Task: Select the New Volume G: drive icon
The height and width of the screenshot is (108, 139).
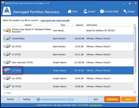Action: (x=7, y=62)
